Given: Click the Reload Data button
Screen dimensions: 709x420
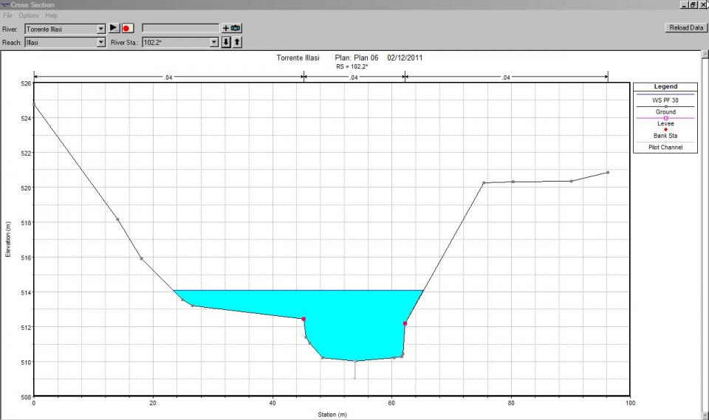Looking at the screenshot, I should tap(685, 27).
